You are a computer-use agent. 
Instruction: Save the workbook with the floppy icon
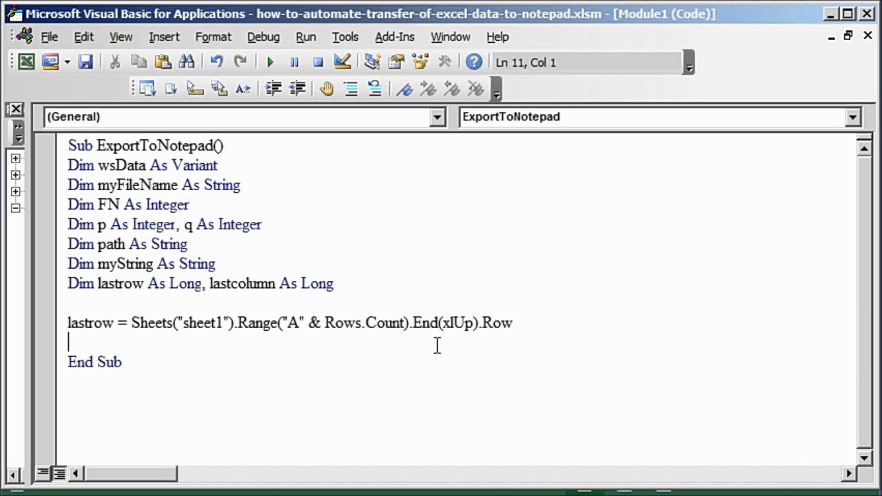tap(85, 62)
